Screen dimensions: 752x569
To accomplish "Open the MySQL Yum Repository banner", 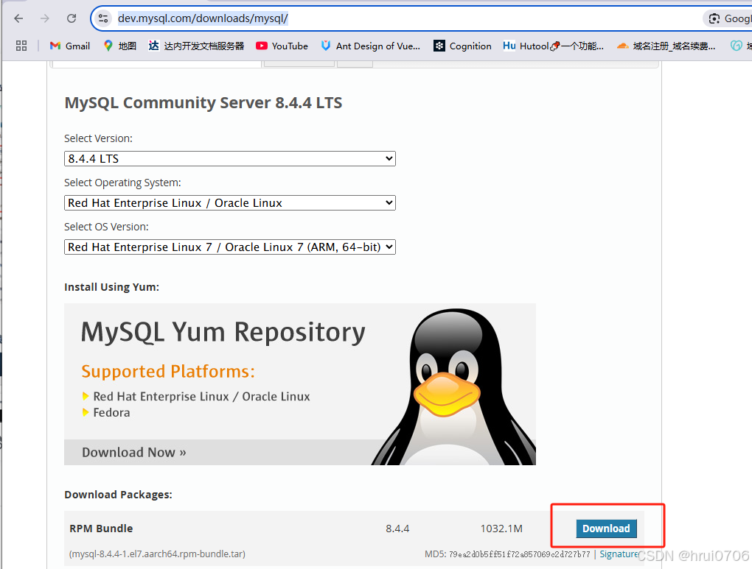I will click(300, 384).
